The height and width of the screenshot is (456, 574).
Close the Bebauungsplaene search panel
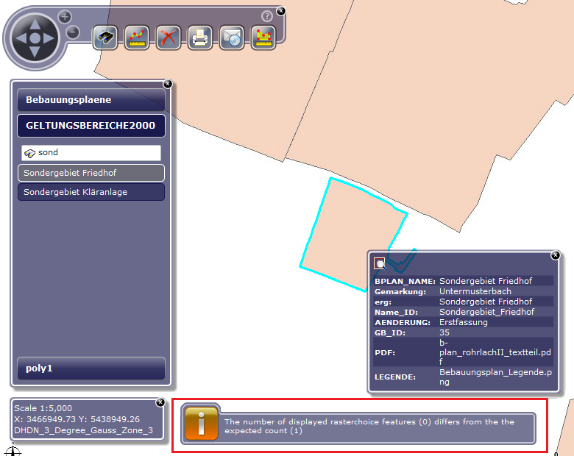click(x=167, y=84)
